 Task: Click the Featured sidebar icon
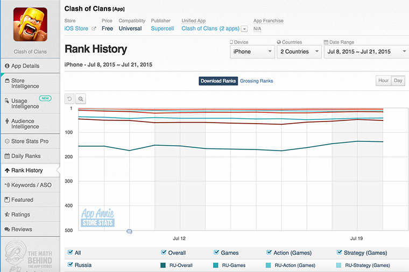coord(7,200)
